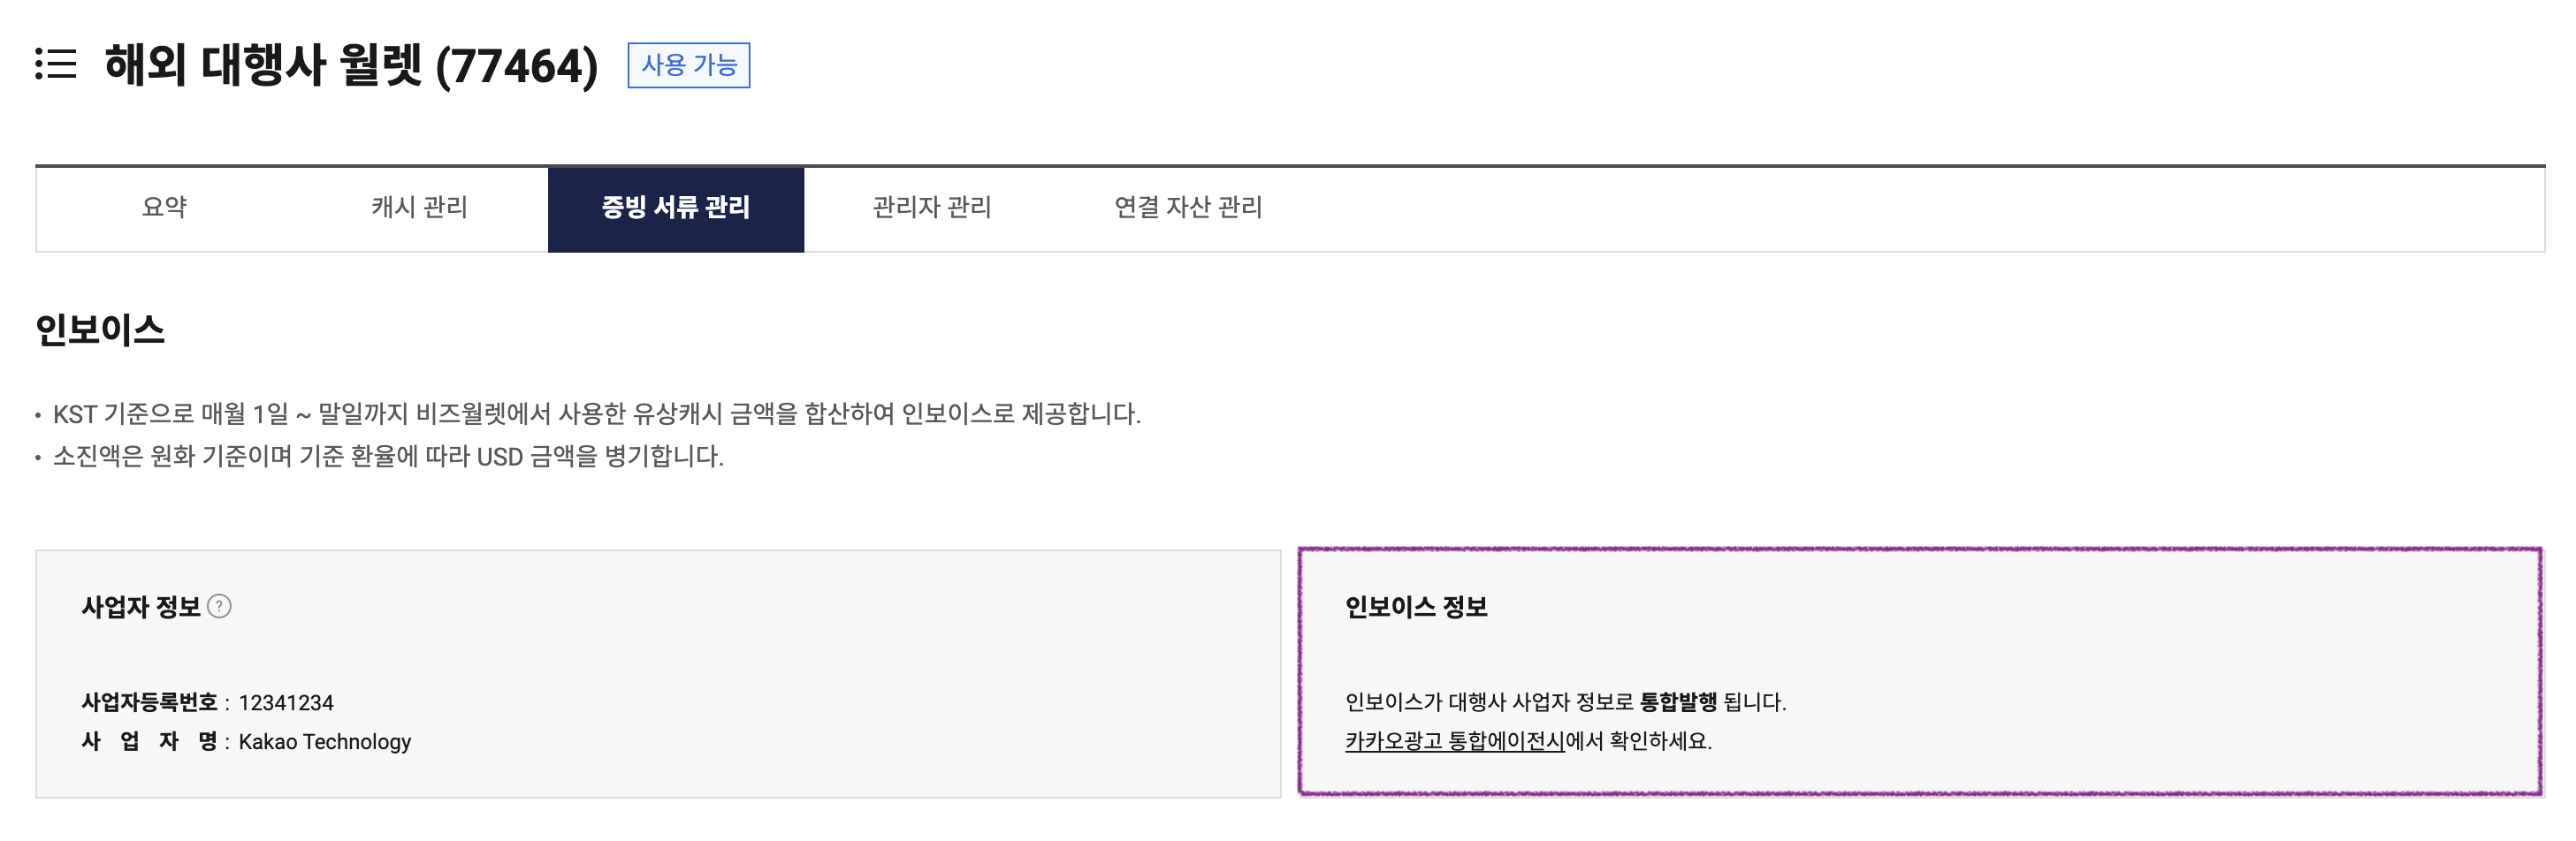Switch to the 요약 tab
The height and width of the screenshot is (841, 2576).
(164, 208)
